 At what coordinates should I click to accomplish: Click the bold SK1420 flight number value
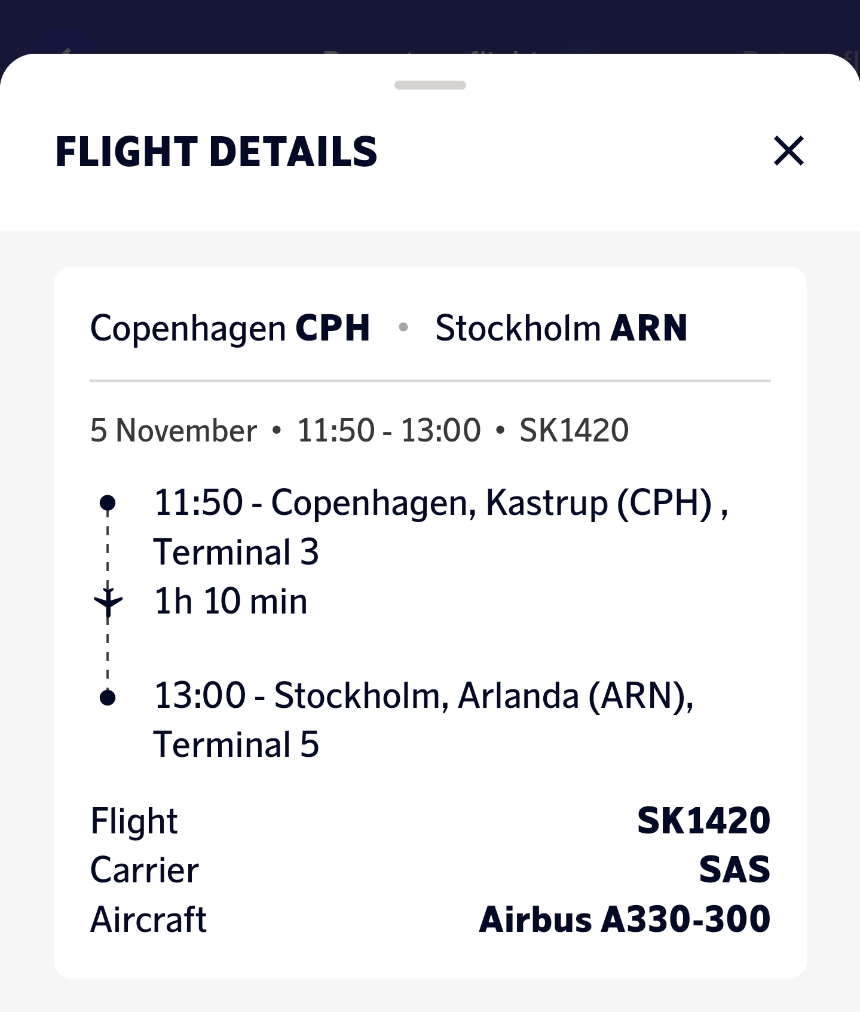(x=703, y=820)
